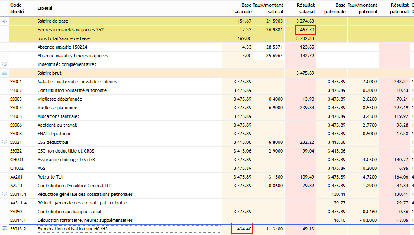Image resolution: width=414 pixels, height=235 pixels.
Task: Click the Base patronale column header
Action: tap(335, 8)
